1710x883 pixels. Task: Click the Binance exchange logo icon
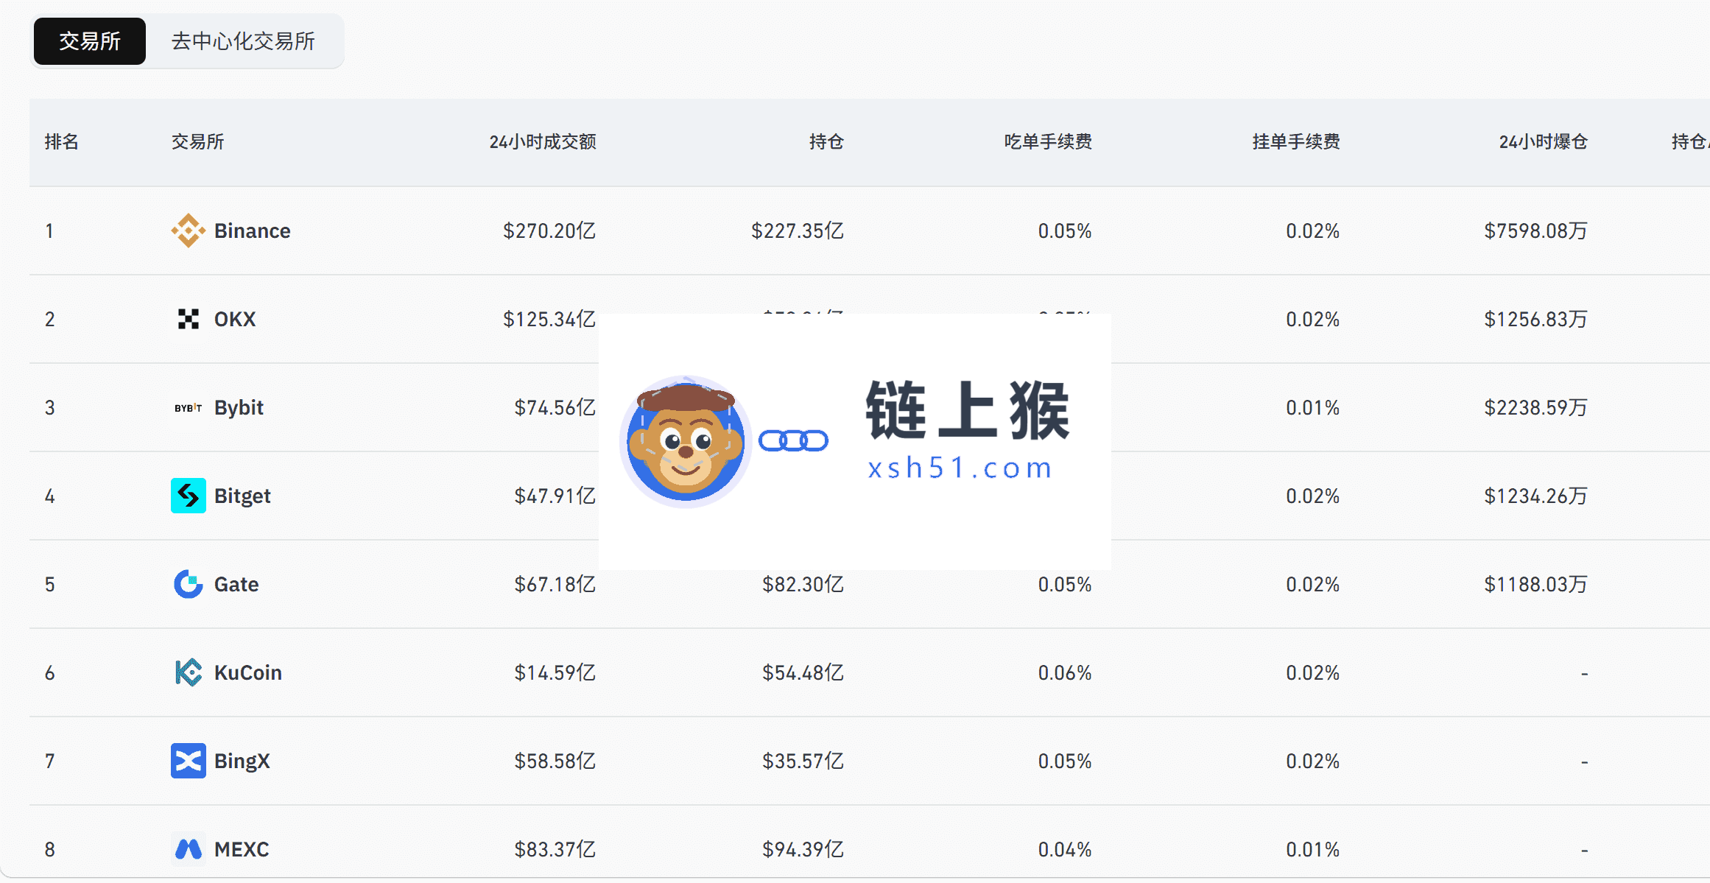tap(189, 231)
